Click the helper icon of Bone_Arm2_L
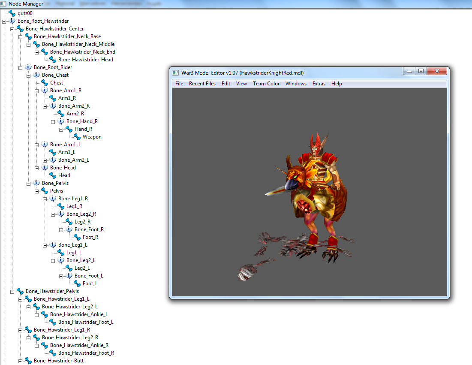The width and height of the screenshot is (472, 365). click(x=53, y=160)
